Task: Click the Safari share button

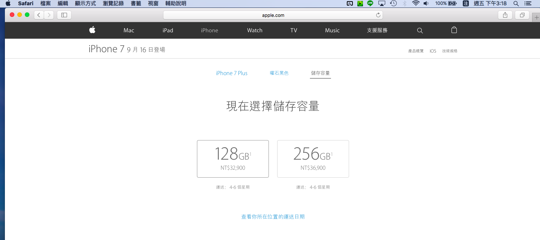Action: (x=505, y=15)
